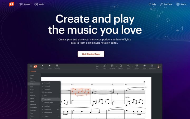190x119 pixels.
Task: Click the measure 29 number label
Action: coord(126,84)
